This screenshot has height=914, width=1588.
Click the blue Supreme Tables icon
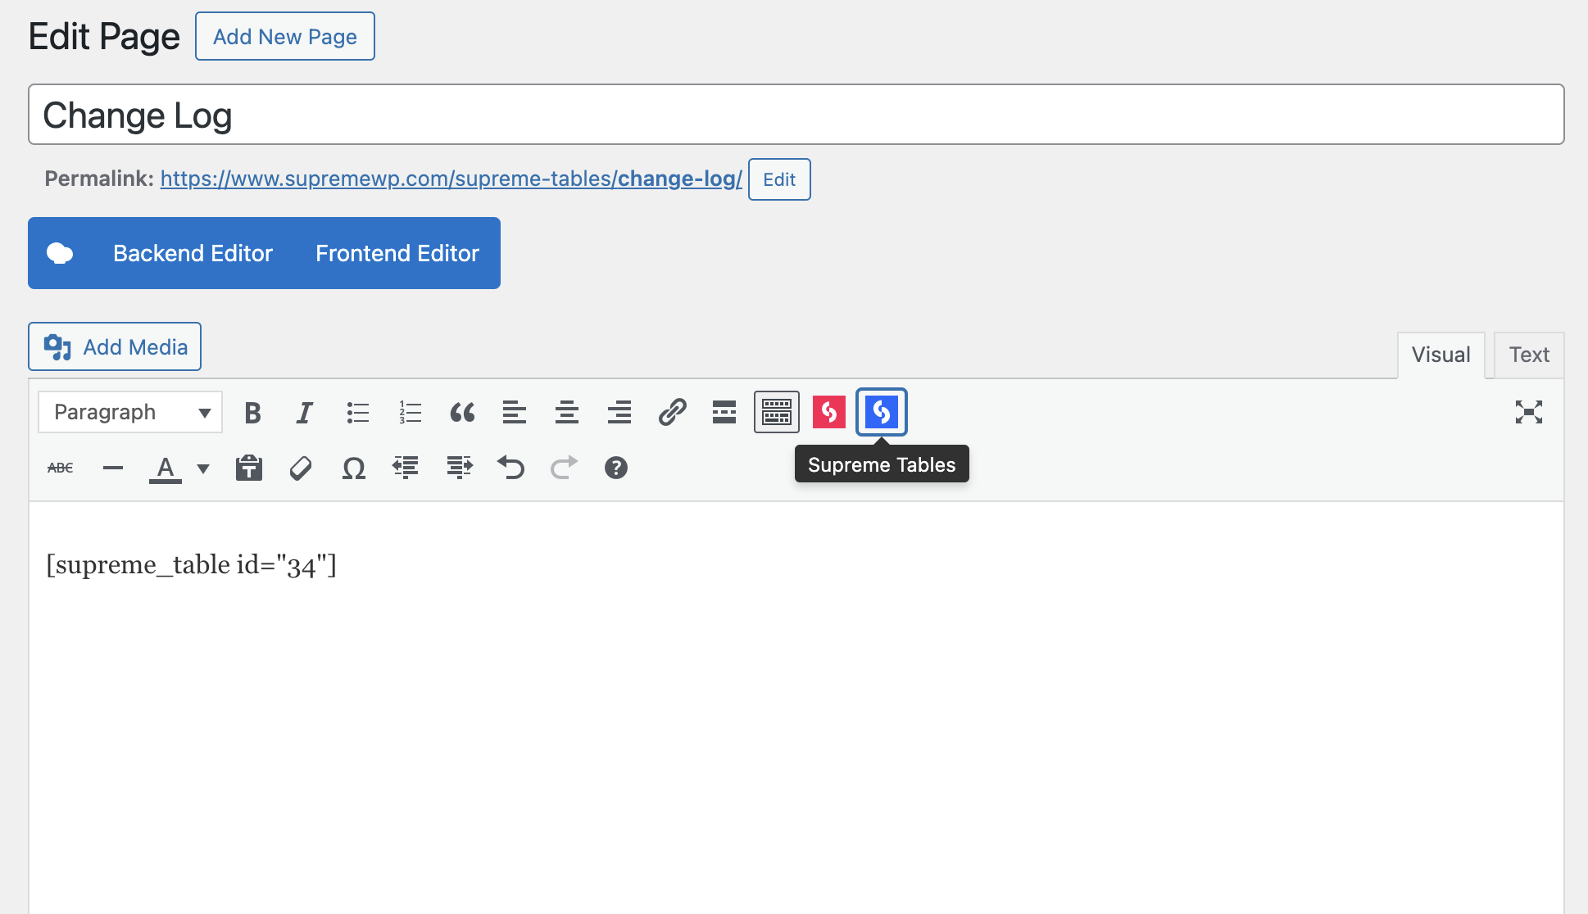click(881, 412)
